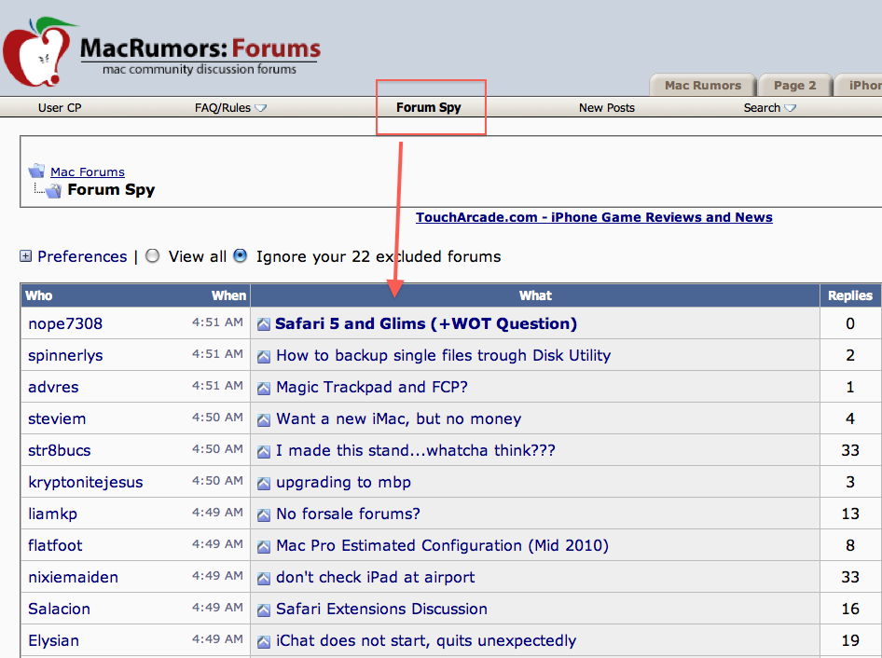Screen dimensions: 882x658
Task: Click the Forum Spy breadcrumb folder icon
Action: click(54, 191)
